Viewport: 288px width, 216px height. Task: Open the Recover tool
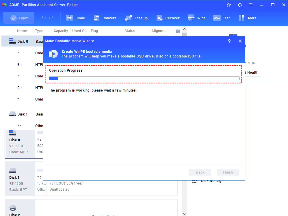[x=168, y=18]
